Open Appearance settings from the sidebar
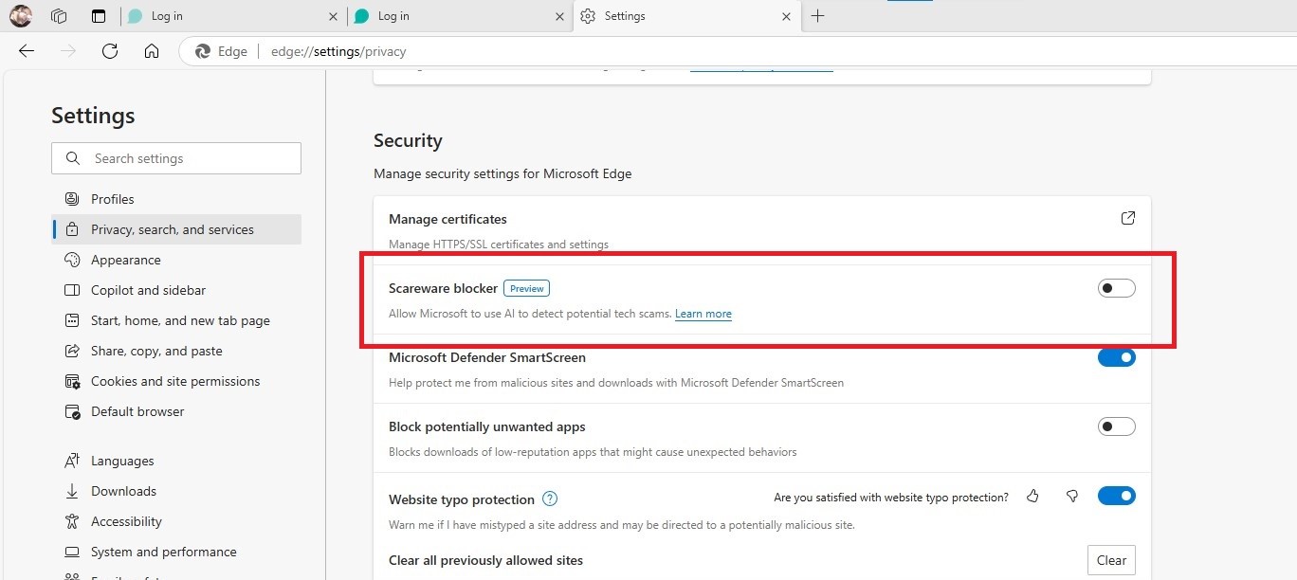The width and height of the screenshot is (1297, 580). (x=124, y=259)
